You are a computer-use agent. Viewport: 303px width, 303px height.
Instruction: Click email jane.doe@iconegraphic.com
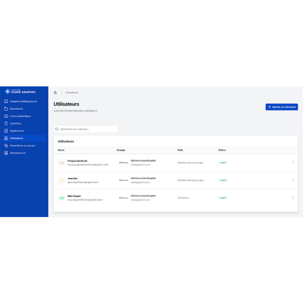pos(83,182)
